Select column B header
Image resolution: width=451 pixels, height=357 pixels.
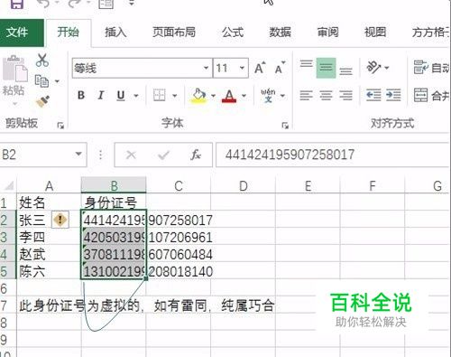114,185
